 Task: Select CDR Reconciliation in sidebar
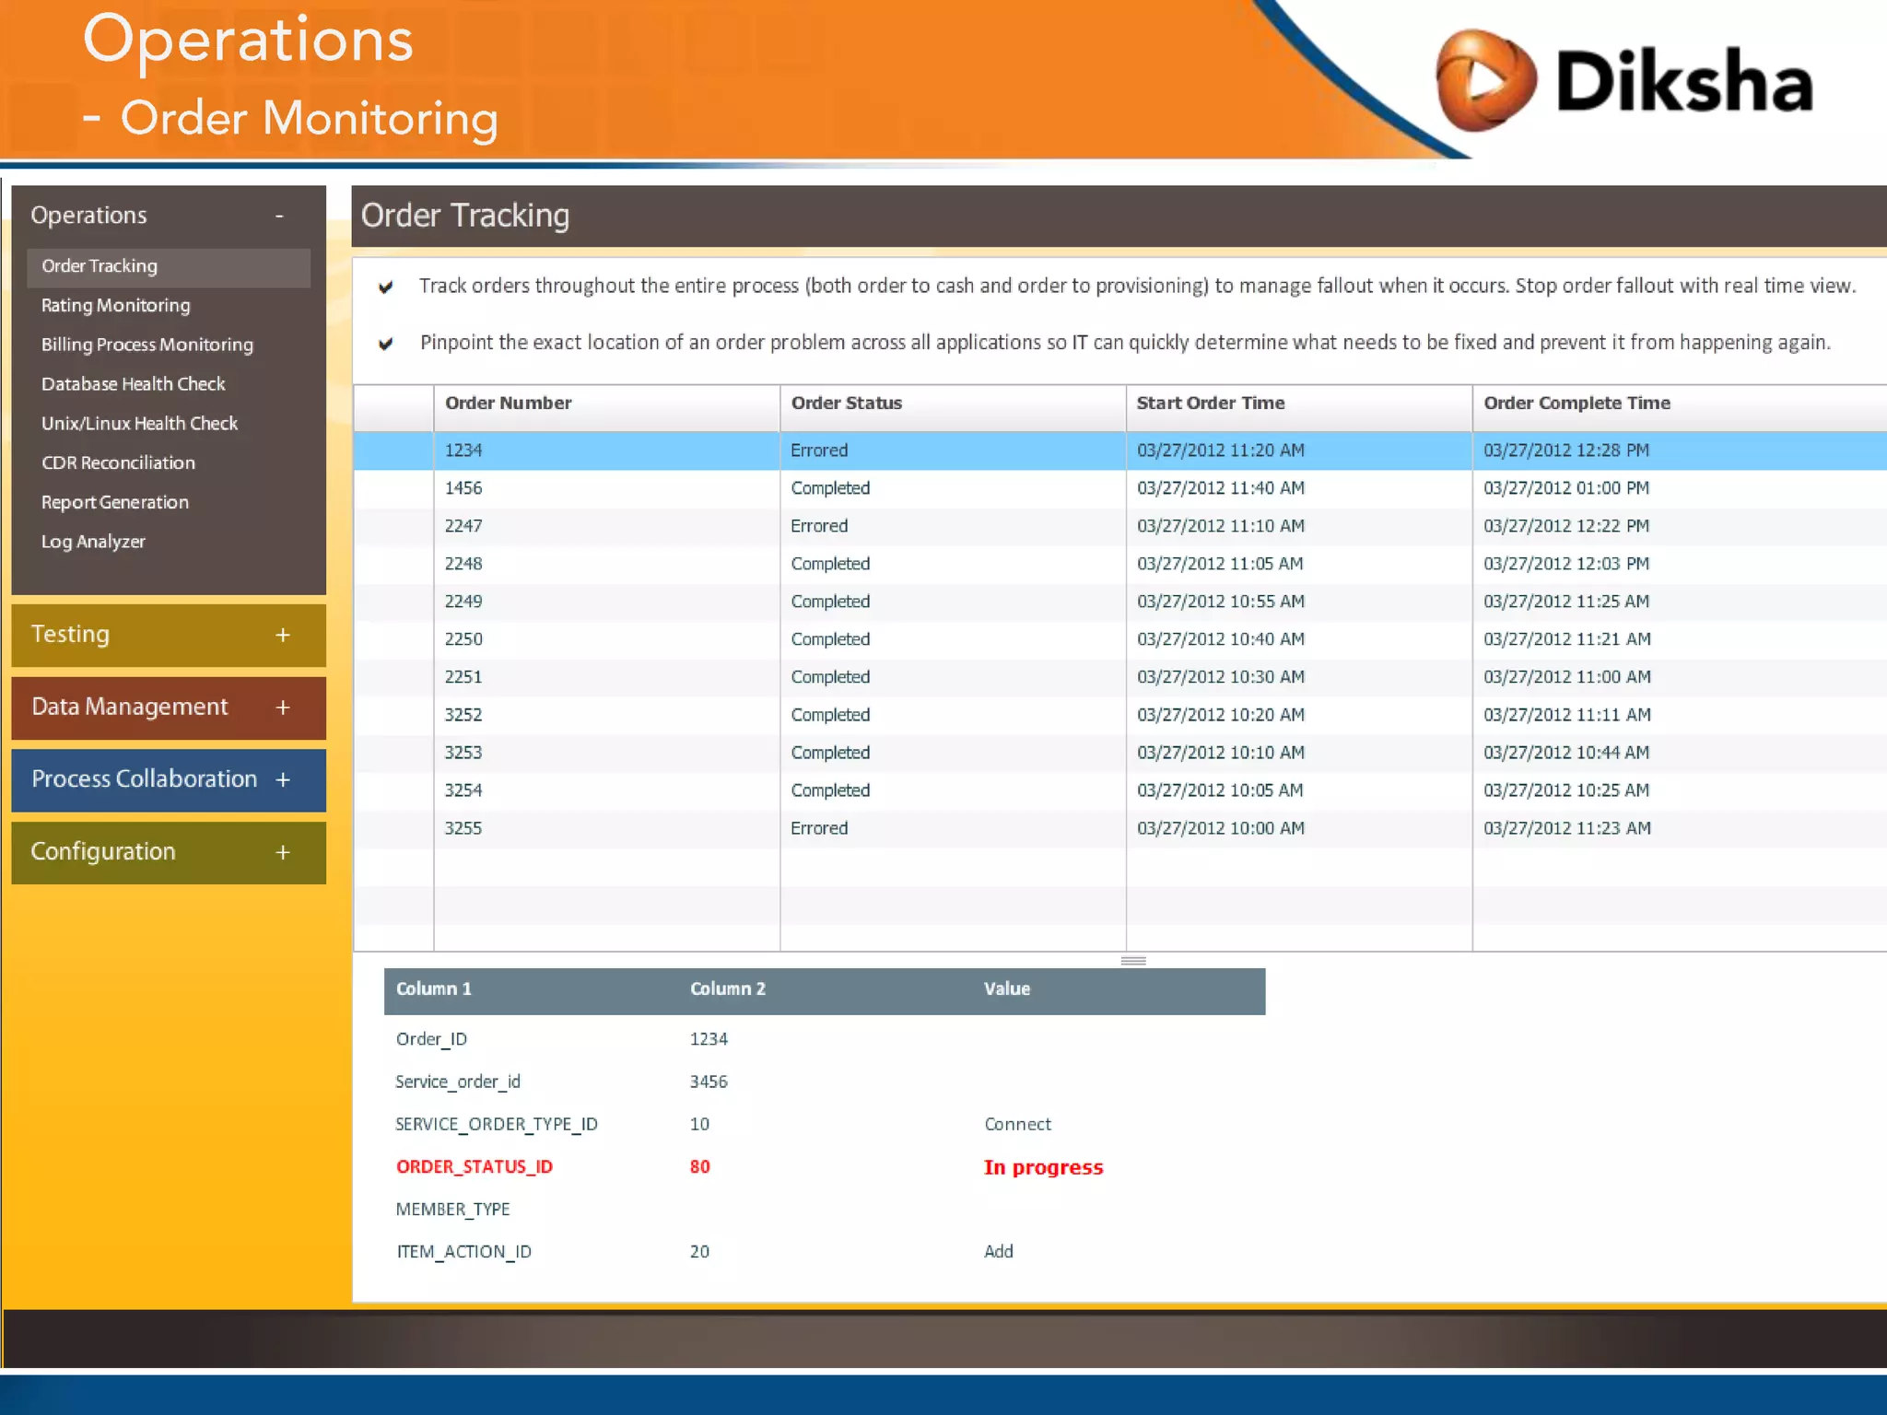118,462
